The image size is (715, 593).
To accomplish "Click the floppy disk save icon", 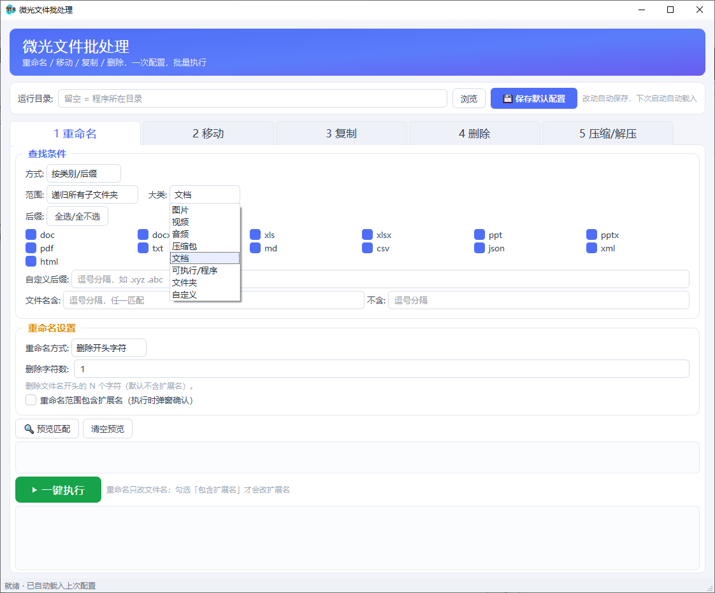I will click(507, 99).
